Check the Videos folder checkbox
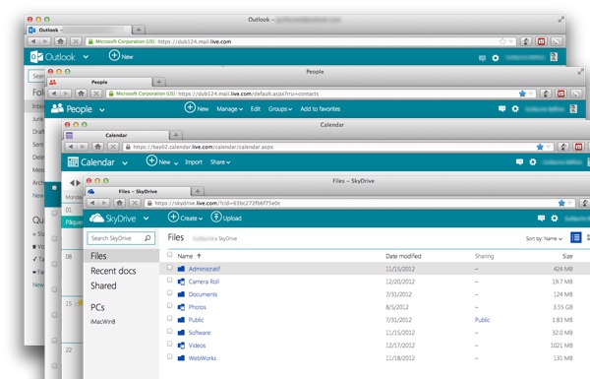Viewport: 590px width, 379px height. coord(170,345)
